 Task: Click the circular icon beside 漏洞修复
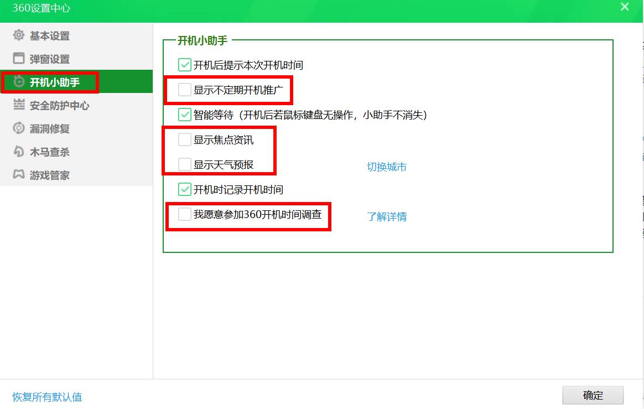(x=18, y=128)
